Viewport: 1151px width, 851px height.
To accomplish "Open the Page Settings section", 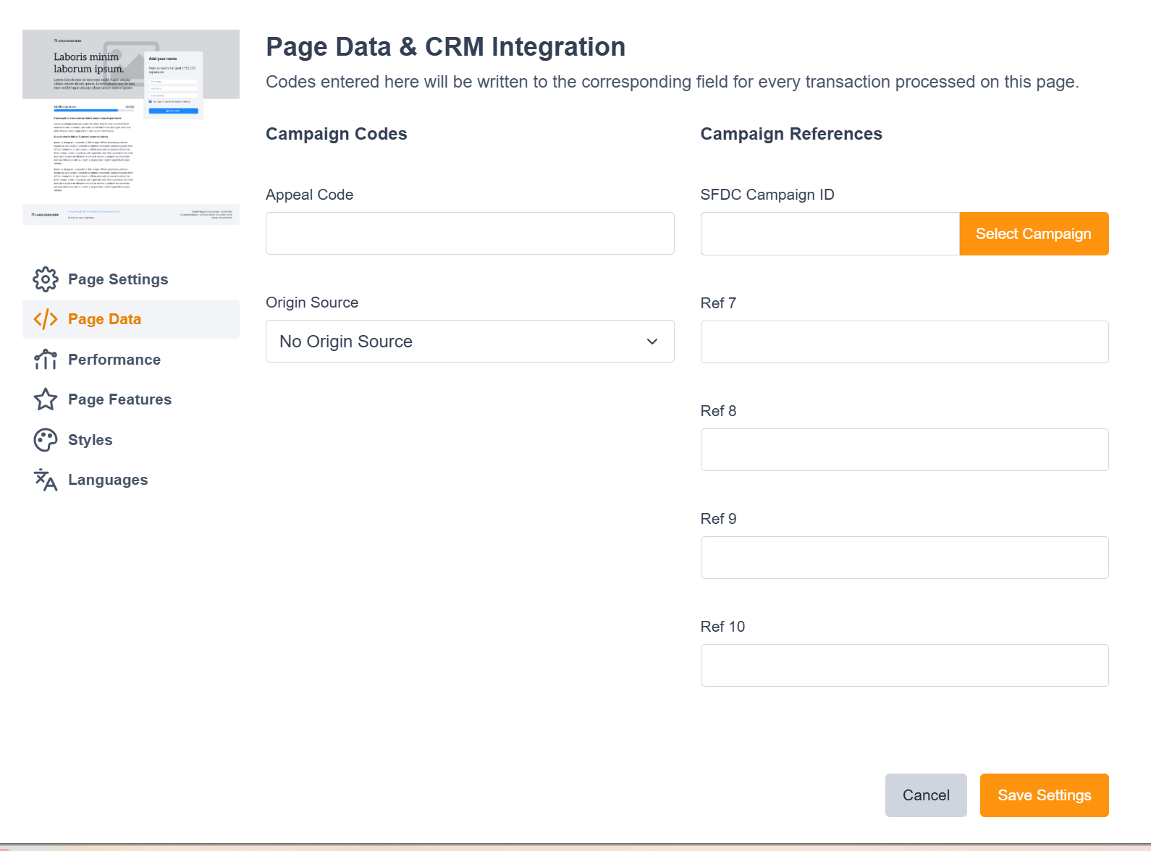I will 131,279.
